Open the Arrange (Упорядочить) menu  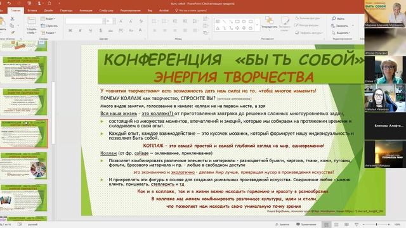(x=269, y=23)
